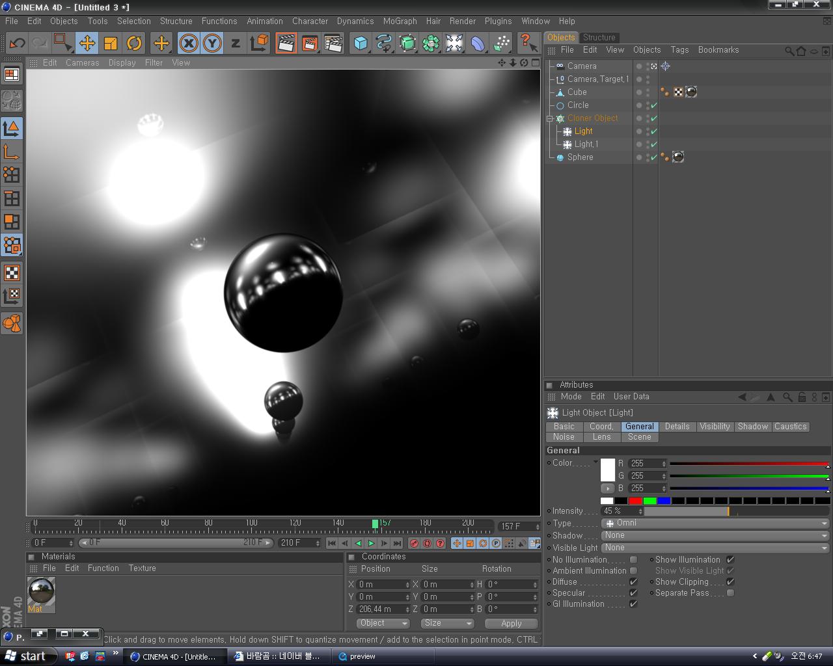Enable Ambient Illumination checkbox
Viewport: 833px width, 666px height.
(633, 570)
